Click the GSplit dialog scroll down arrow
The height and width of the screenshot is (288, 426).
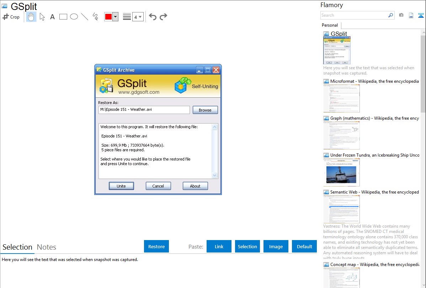click(215, 175)
